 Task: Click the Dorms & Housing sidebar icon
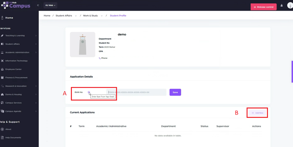click(2, 94)
